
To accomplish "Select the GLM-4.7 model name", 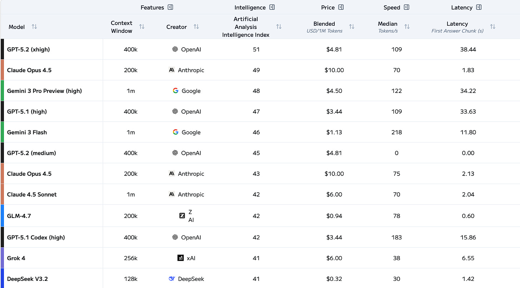I will click(19, 216).
